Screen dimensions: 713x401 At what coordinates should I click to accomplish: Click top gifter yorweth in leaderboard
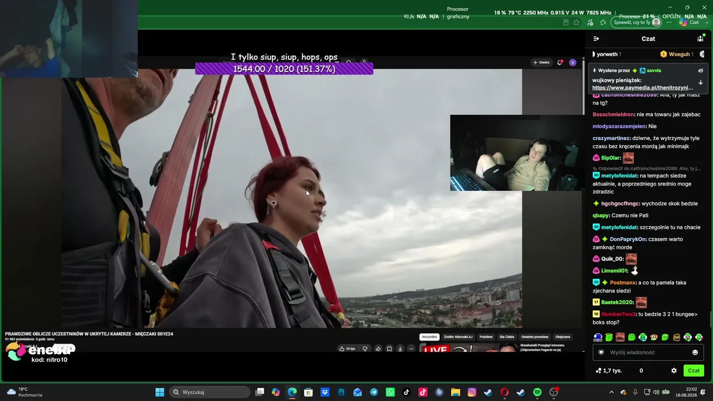[607, 54]
